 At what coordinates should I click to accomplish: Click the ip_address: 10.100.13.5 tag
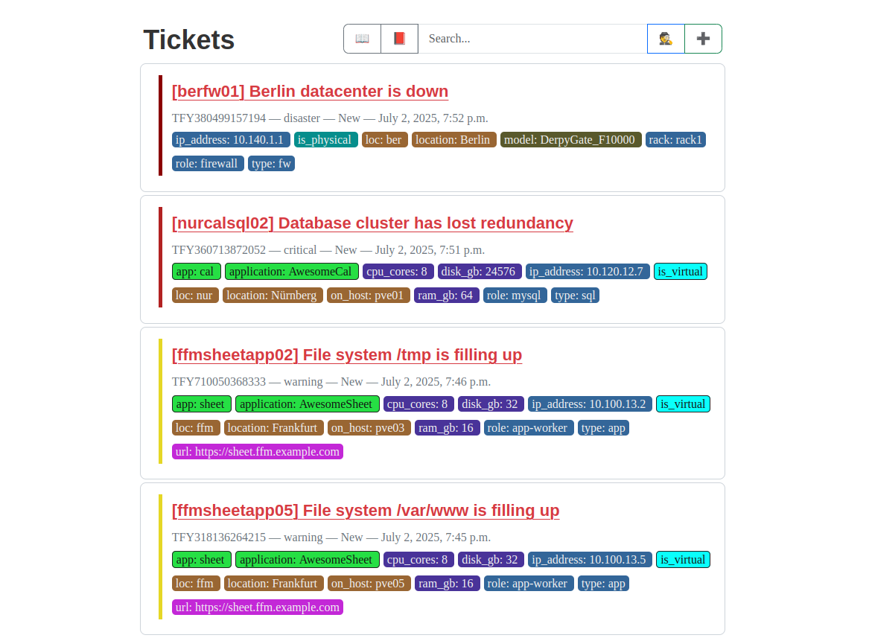[x=590, y=560]
